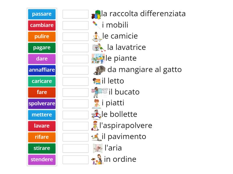Pick the purple 'spolverare' tile

[x=42, y=104]
